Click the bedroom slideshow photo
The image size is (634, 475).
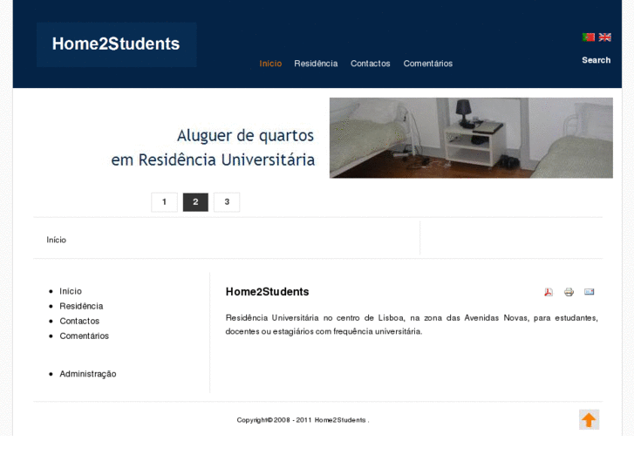coord(471,138)
